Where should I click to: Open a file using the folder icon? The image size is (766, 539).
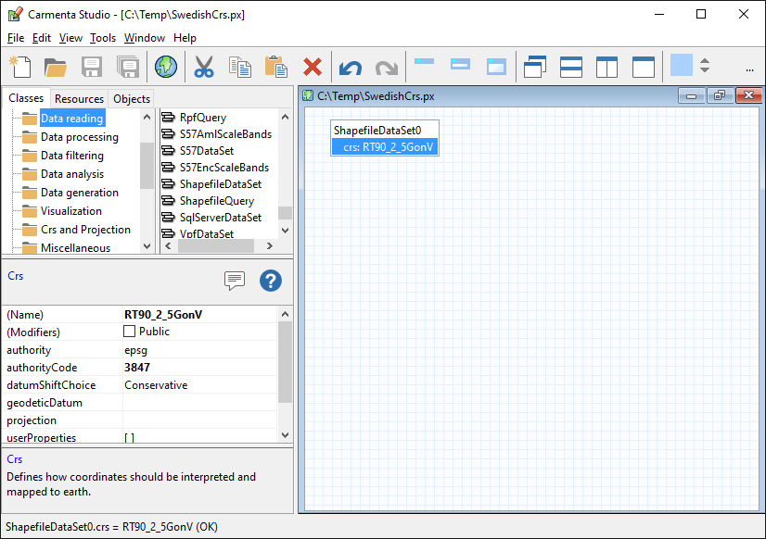click(56, 67)
